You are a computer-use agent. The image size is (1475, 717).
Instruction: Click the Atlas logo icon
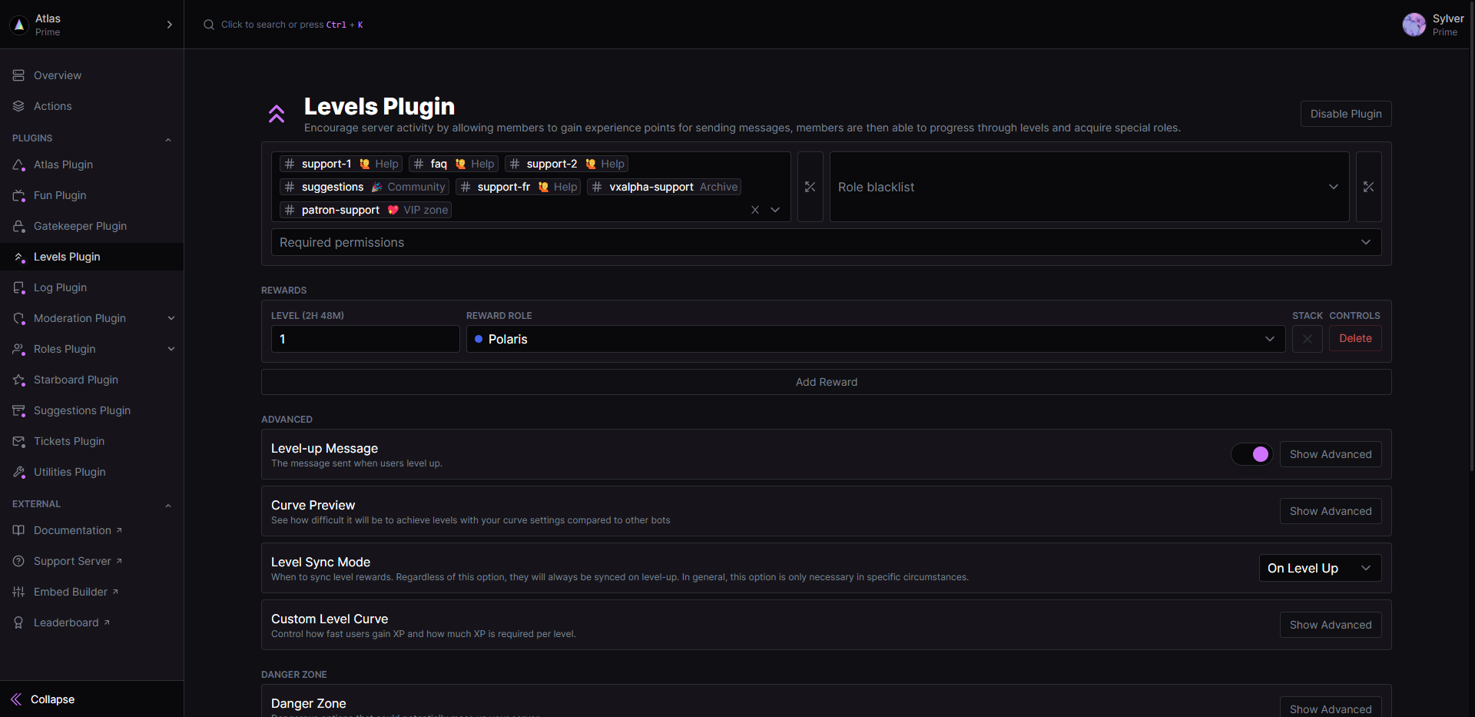(x=19, y=25)
